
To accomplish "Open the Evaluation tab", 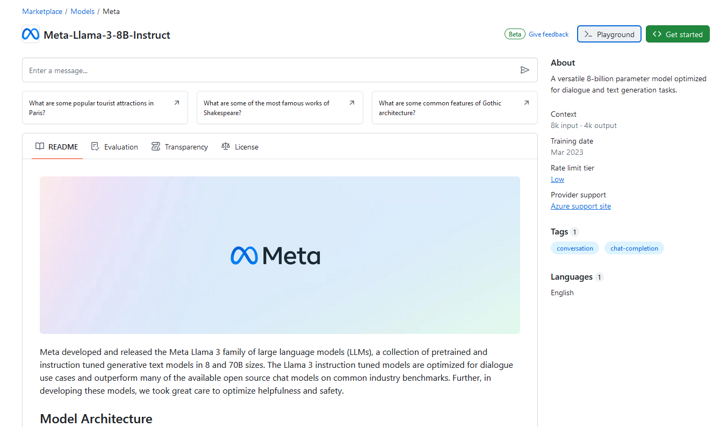I will click(x=114, y=146).
